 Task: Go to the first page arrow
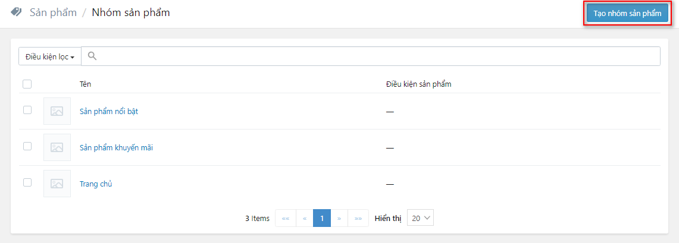[285, 218]
